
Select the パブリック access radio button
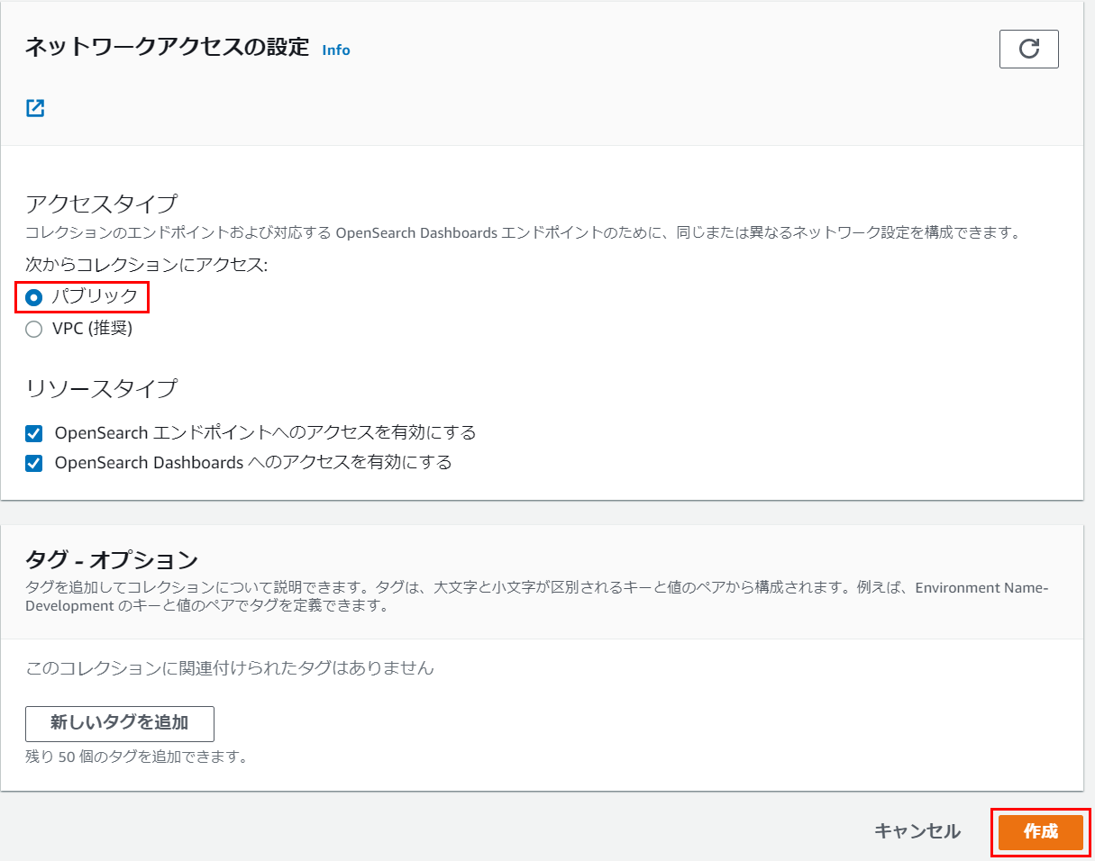coord(33,297)
